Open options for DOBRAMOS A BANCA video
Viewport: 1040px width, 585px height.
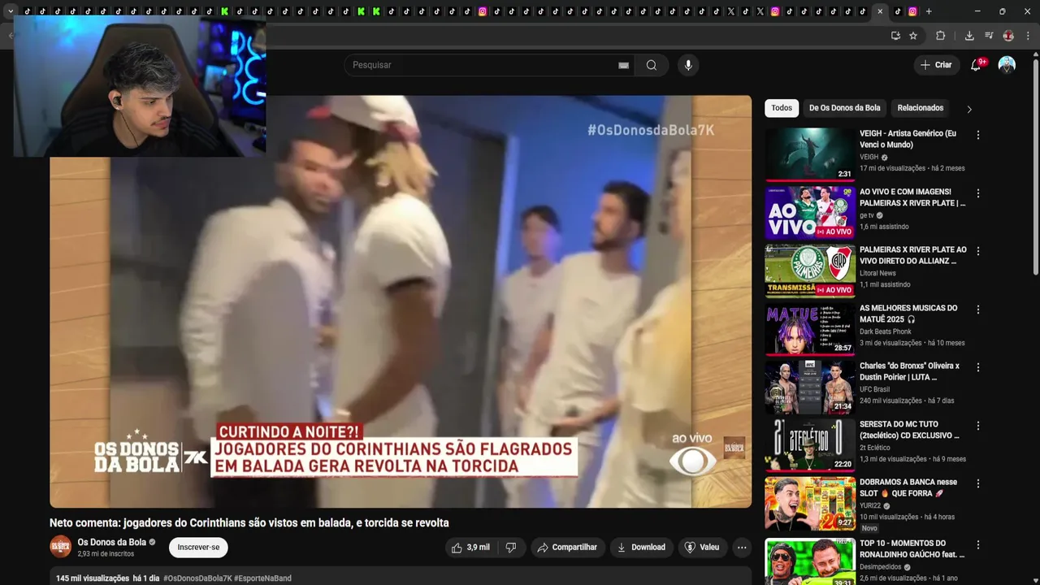[978, 483]
